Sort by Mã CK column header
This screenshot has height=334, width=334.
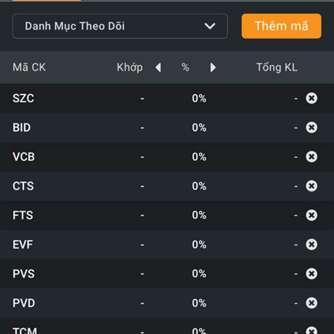click(29, 67)
